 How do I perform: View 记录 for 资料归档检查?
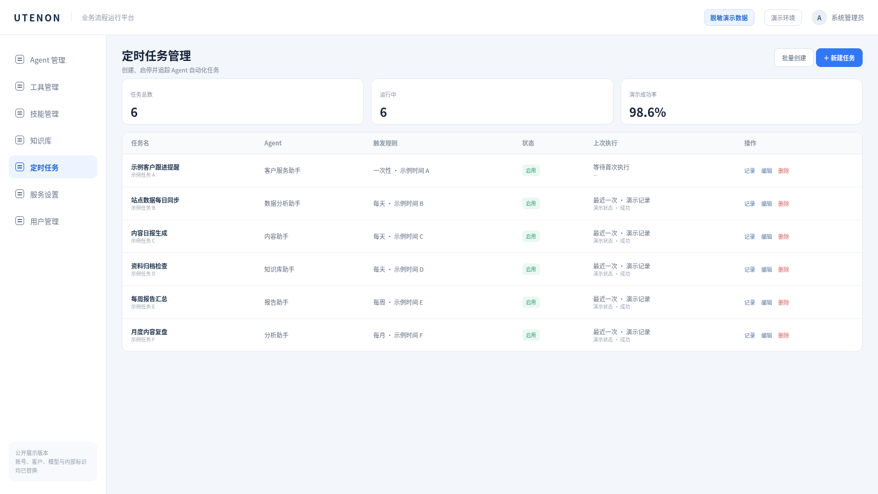coord(750,270)
